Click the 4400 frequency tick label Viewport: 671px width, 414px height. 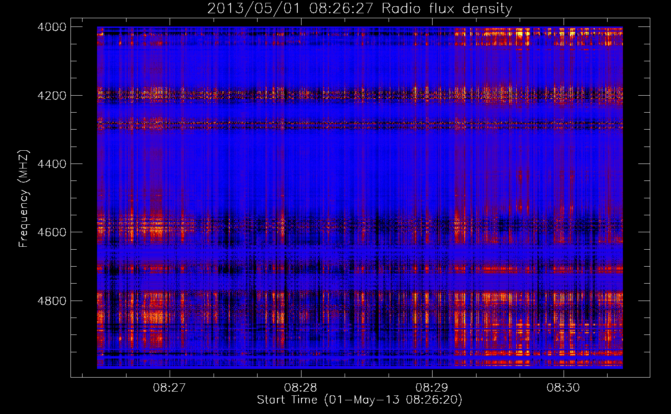52,164
